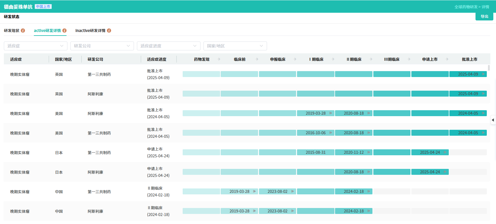Click the arrow icon next to 2016-10-06
The width and height of the screenshot is (496, 224).
point(331,133)
